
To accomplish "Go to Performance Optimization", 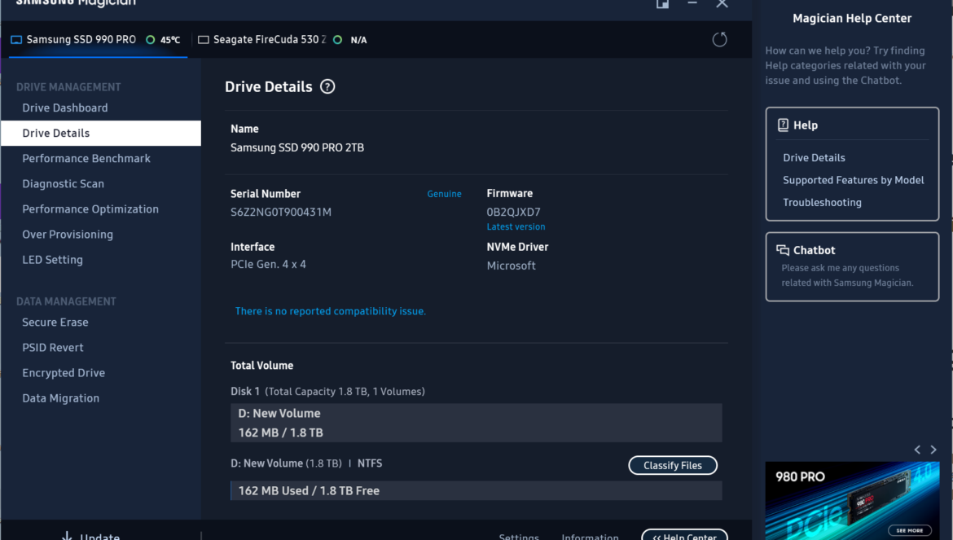I will coord(90,209).
